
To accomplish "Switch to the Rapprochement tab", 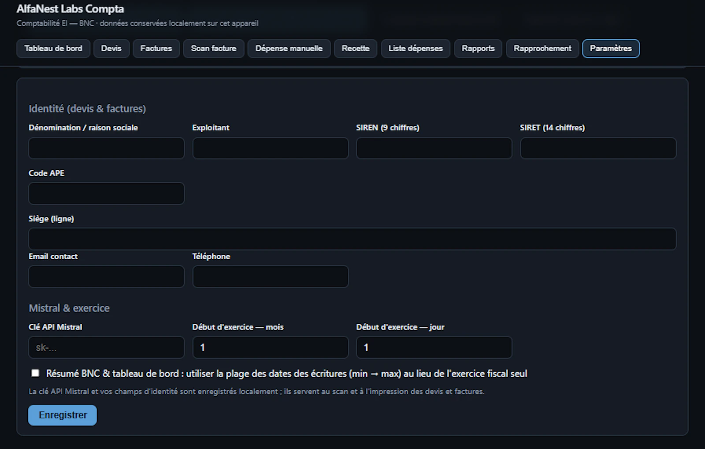I will coord(542,48).
